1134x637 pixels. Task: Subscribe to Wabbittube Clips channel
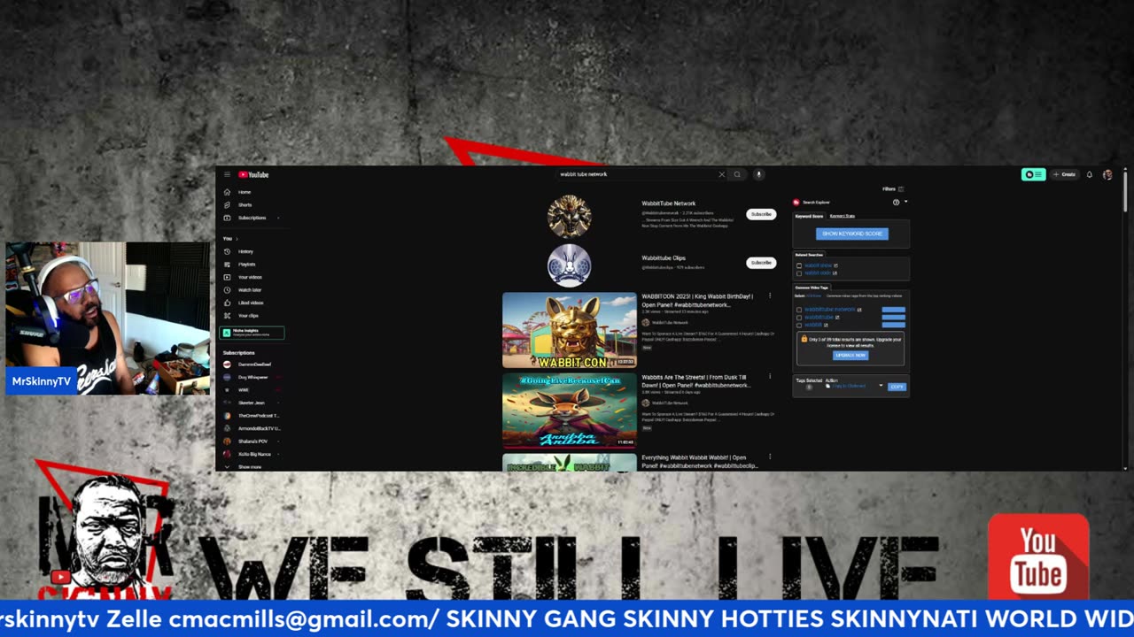point(761,263)
